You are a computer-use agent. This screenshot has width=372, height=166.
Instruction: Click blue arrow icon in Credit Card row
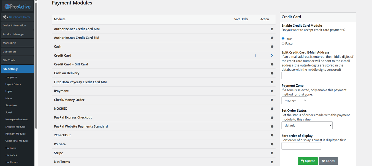click(x=272, y=56)
